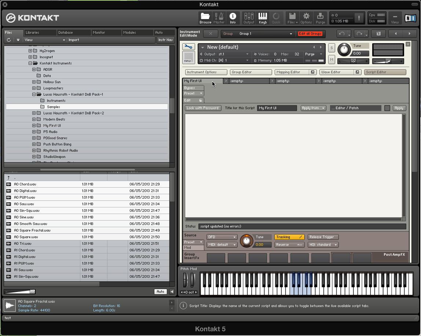Click the Title for this Script field
Viewport: 421px width, 336px height.
[277, 108]
